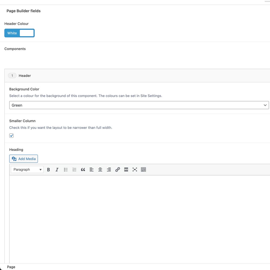This screenshot has height=270, width=270.
Task: Toggle the Header Colour switch from White
Action: (19, 33)
